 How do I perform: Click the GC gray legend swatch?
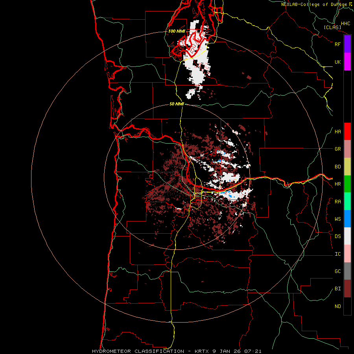pos(347,271)
